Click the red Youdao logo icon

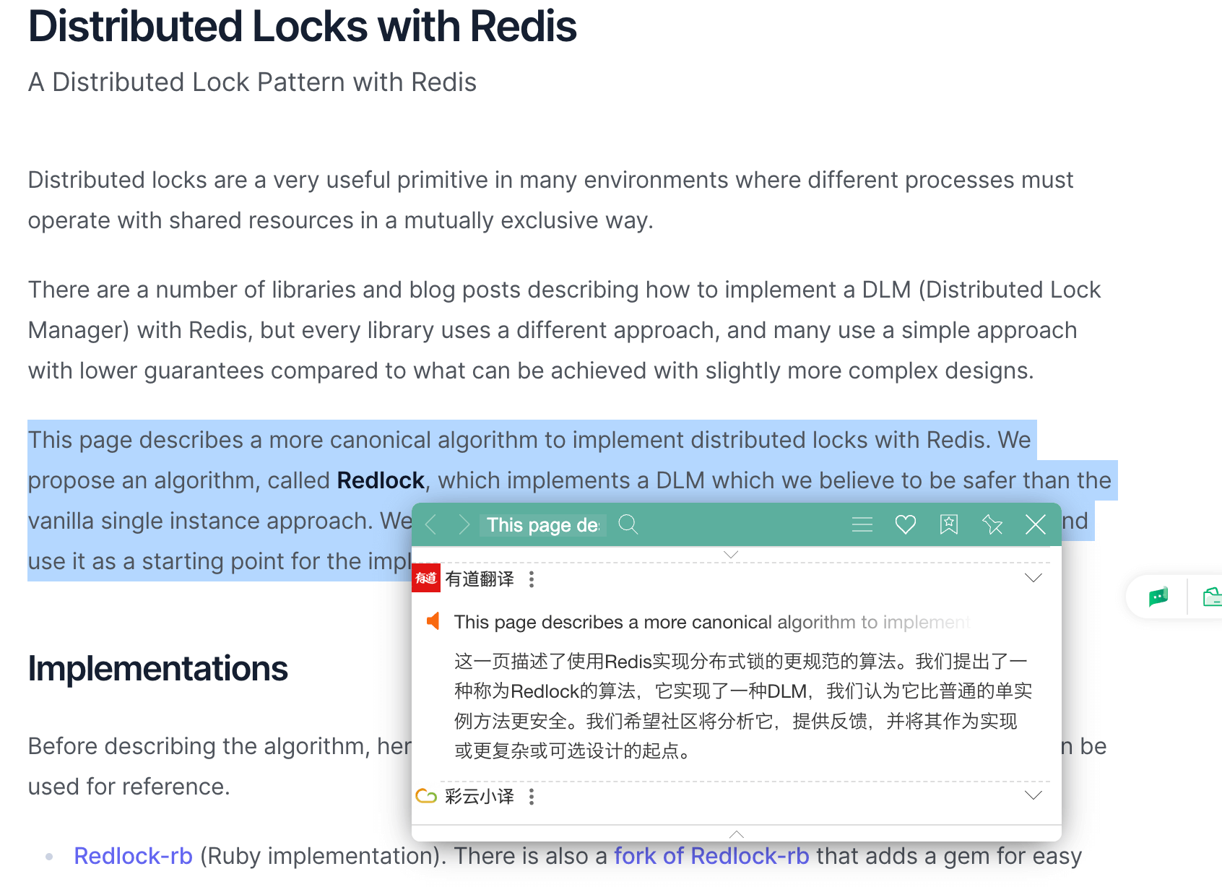coord(426,578)
